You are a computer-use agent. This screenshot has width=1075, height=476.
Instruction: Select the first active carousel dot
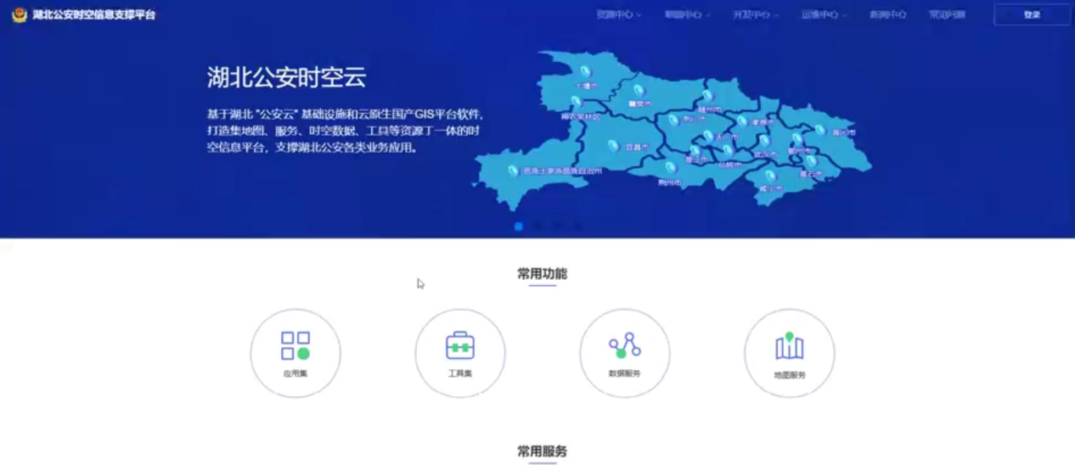click(x=518, y=226)
